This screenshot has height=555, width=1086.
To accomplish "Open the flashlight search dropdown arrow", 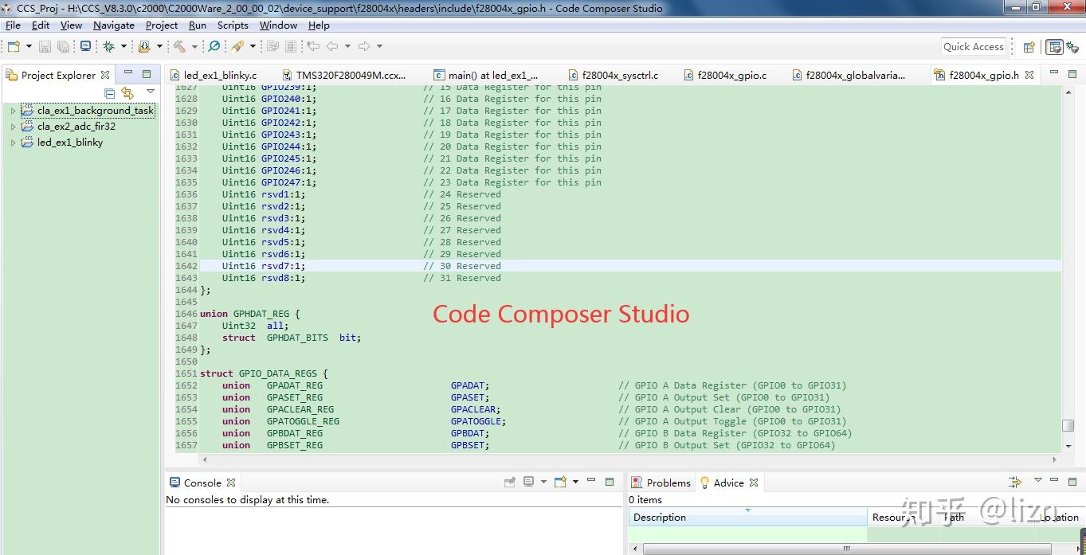I will tap(253, 46).
